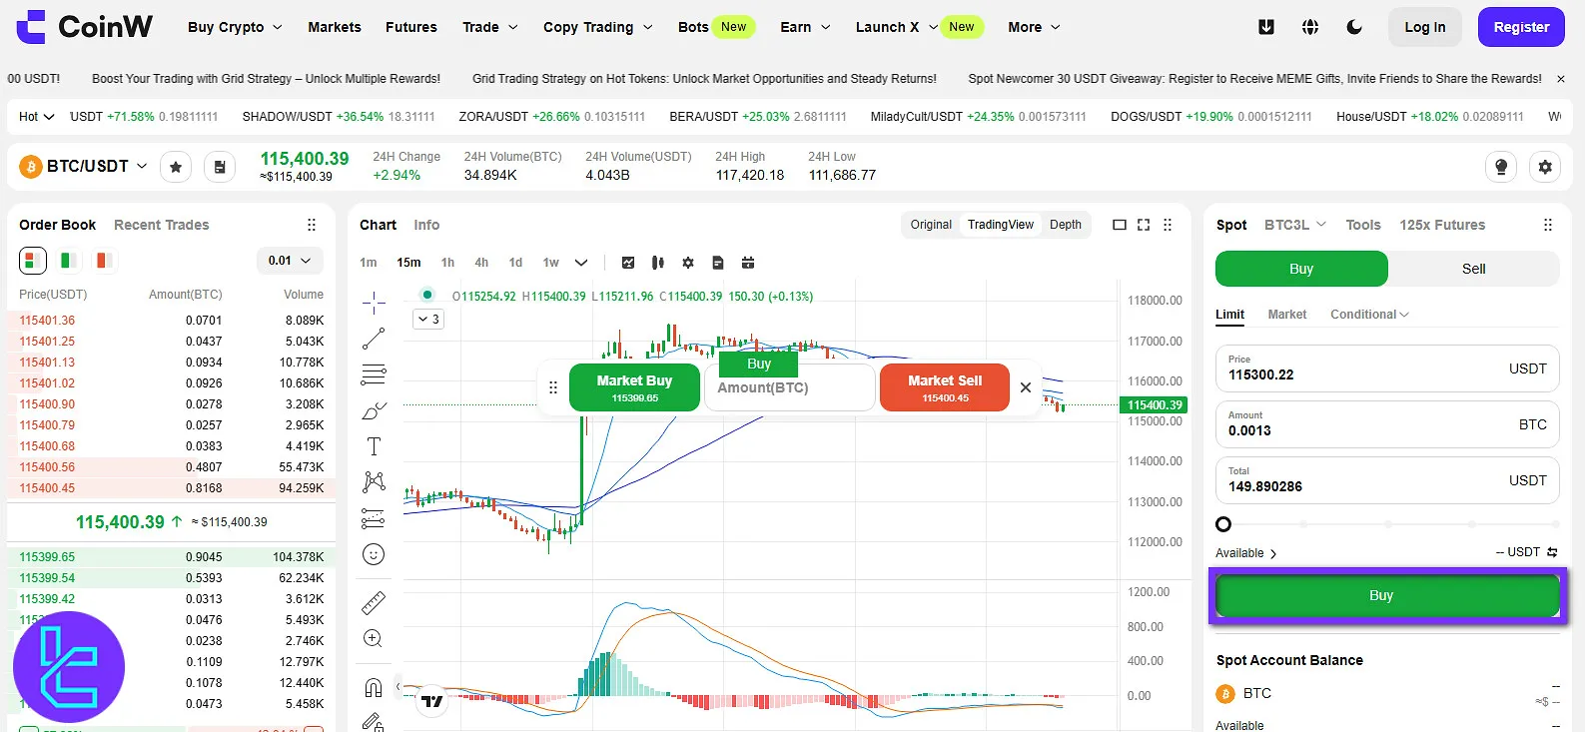Select the 1h chart timeframe

pos(447,263)
